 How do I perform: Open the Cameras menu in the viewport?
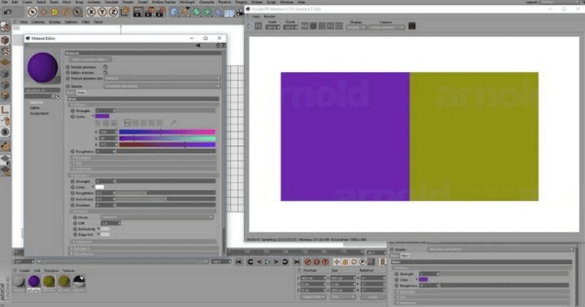pos(38,22)
